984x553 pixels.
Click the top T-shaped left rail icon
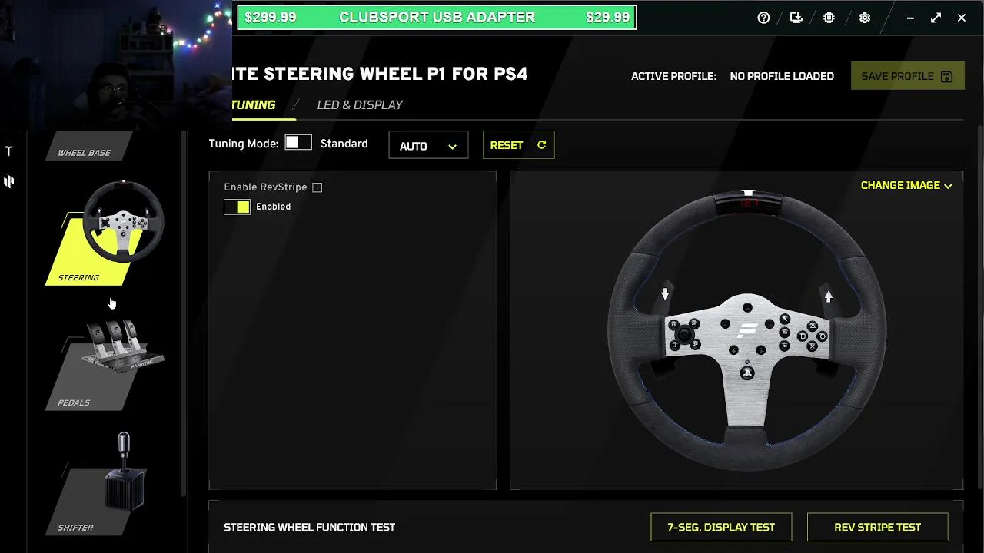point(9,151)
